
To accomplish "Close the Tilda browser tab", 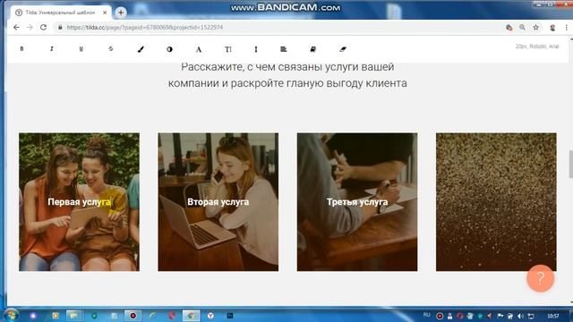I will [105, 13].
